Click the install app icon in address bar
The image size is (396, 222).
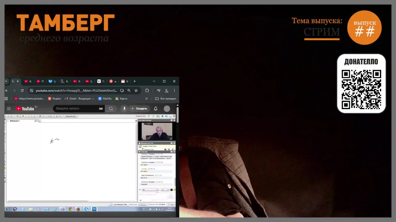(122, 91)
